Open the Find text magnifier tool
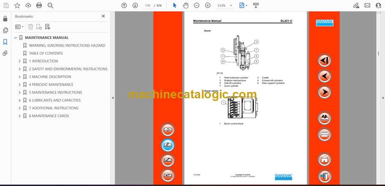Image resolution: width=385 pixels, height=186 pixels. coord(50,6)
